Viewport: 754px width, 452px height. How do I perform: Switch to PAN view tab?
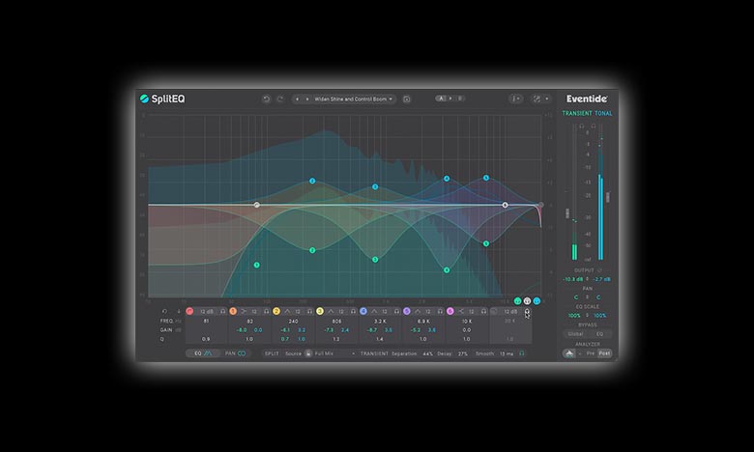[x=236, y=353]
